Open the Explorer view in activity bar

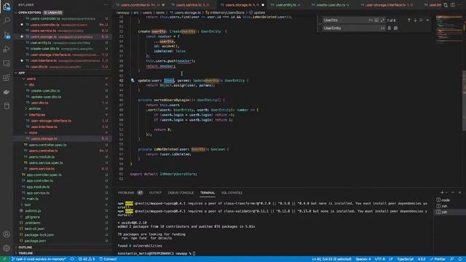coord(7,6)
